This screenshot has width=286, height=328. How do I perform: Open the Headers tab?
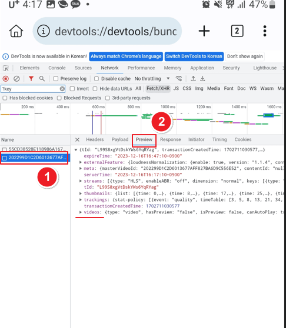pos(95,139)
